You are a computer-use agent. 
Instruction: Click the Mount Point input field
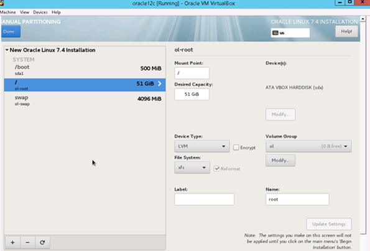coord(192,73)
